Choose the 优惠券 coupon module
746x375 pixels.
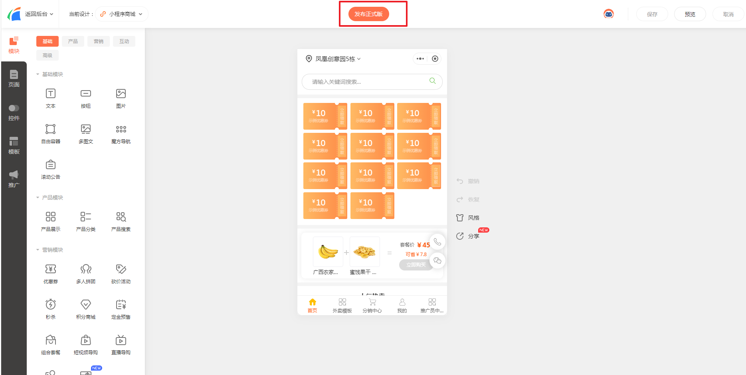pos(51,274)
